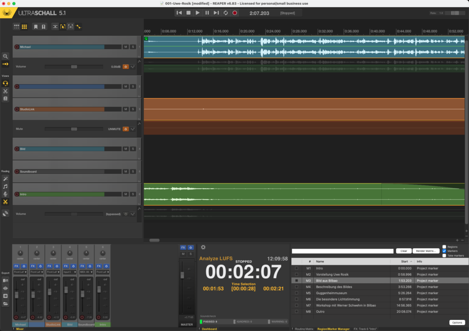This screenshot has height=331, width=469.
Task: Open FX for the Michael mixer channel
Action: click(16, 266)
